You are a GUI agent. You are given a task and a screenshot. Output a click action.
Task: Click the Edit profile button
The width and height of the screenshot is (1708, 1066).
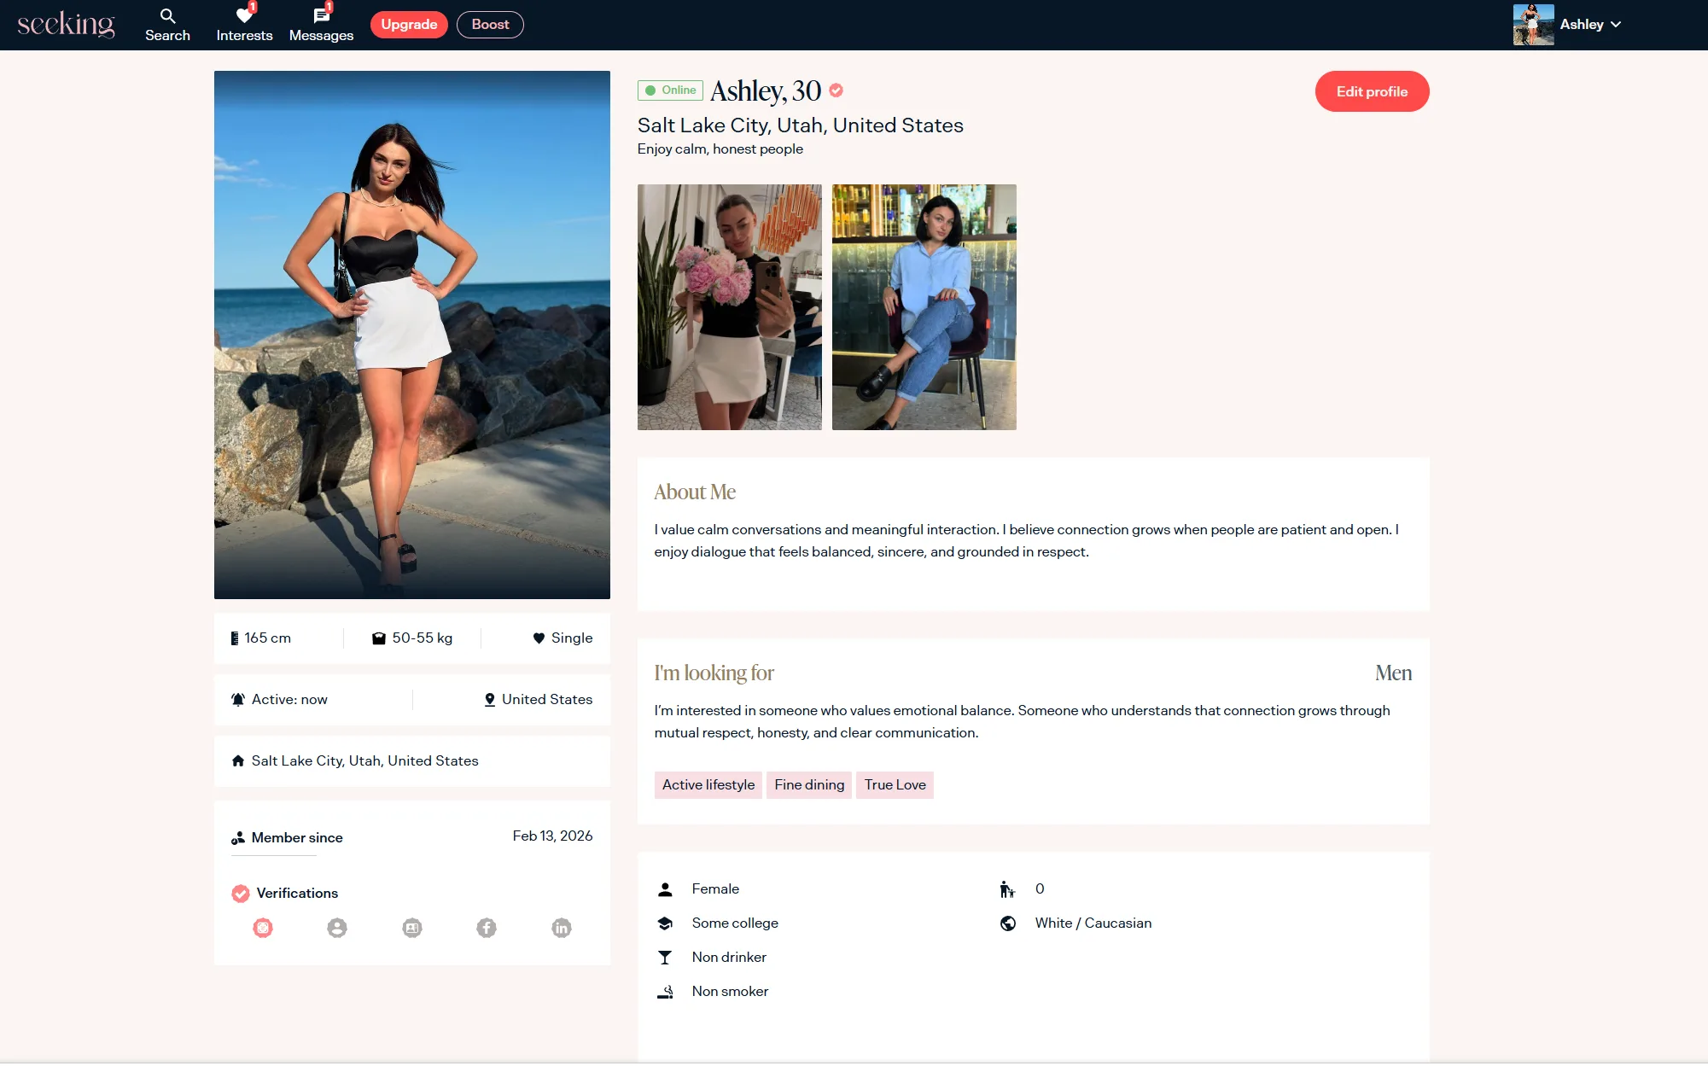pyautogui.click(x=1372, y=91)
